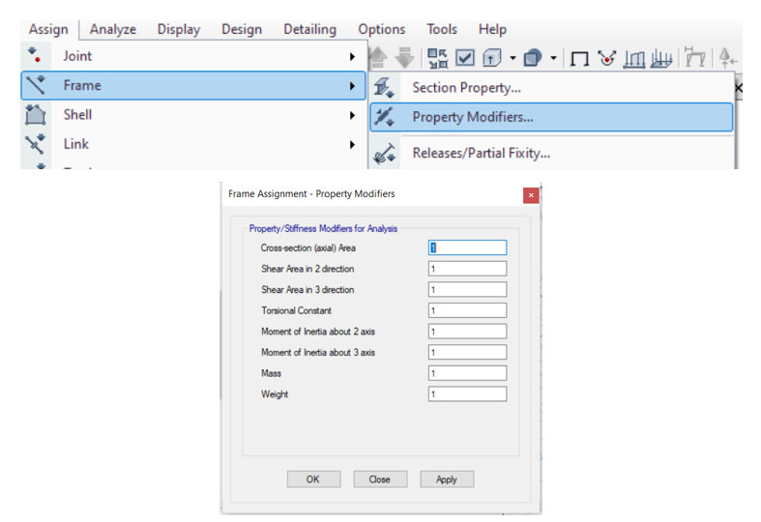
Task: Click the Releases/Partial Fixity icon
Action: (385, 154)
